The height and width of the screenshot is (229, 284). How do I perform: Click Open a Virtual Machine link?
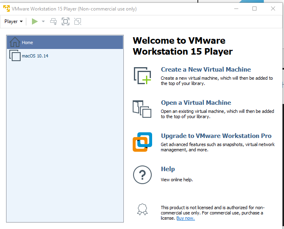click(x=196, y=102)
